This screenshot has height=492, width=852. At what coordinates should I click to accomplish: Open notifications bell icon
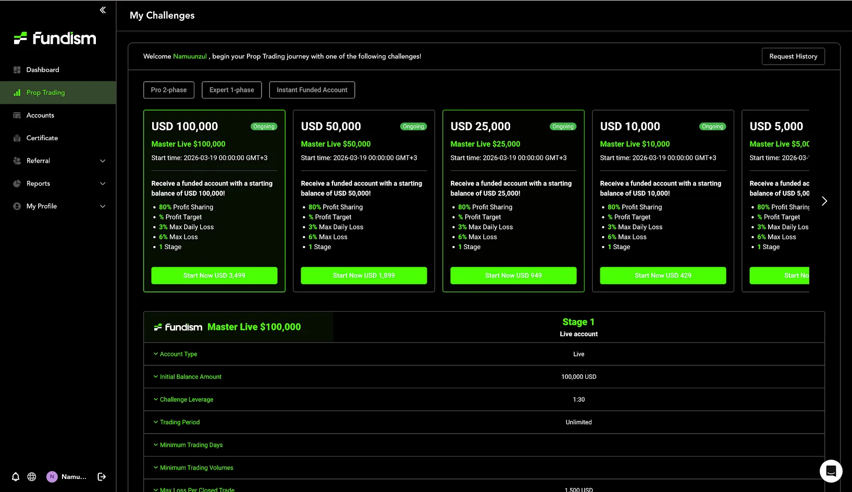click(x=16, y=477)
